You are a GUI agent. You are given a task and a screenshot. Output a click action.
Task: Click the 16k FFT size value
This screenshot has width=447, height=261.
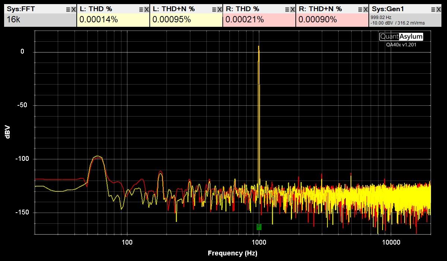click(x=13, y=20)
